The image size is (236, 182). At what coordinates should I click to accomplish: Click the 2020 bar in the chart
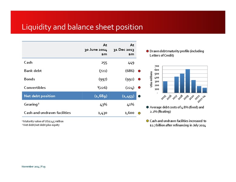point(193,86)
